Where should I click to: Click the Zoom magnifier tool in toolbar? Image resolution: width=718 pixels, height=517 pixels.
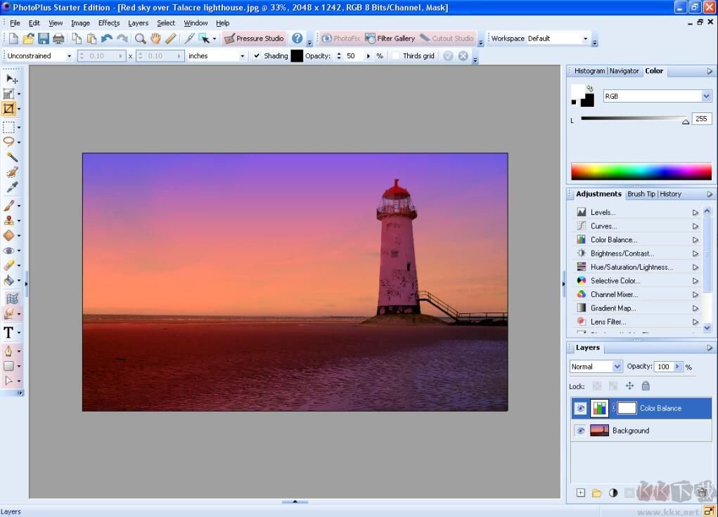click(140, 39)
